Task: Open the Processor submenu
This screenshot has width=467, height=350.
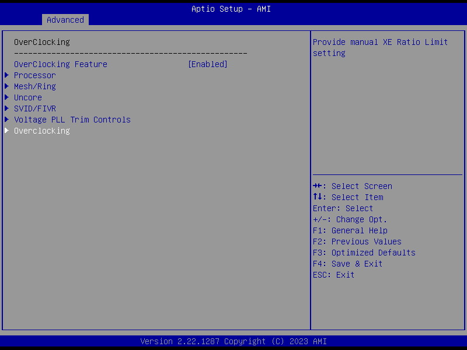Action: pyautogui.click(x=35, y=75)
